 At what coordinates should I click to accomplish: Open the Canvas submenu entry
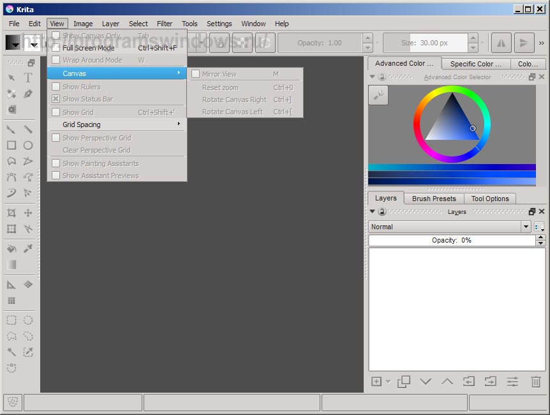point(117,73)
